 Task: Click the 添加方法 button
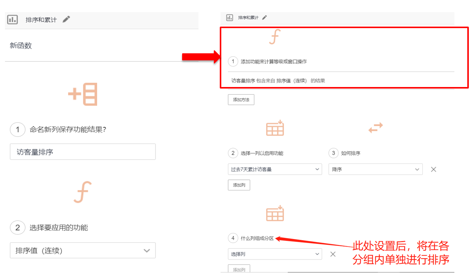pyautogui.click(x=241, y=100)
